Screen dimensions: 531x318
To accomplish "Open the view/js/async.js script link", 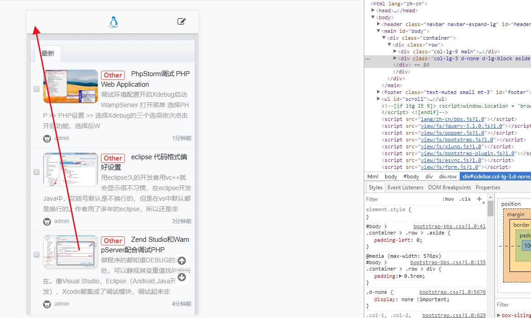I will 451,160.
